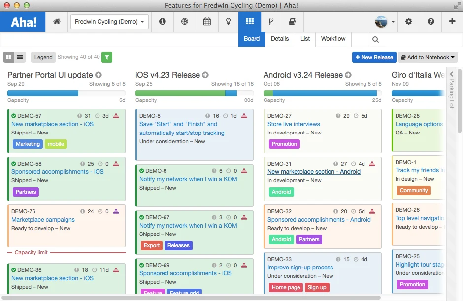
Task: Click the green filter funnel icon
Action: coord(107,57)
